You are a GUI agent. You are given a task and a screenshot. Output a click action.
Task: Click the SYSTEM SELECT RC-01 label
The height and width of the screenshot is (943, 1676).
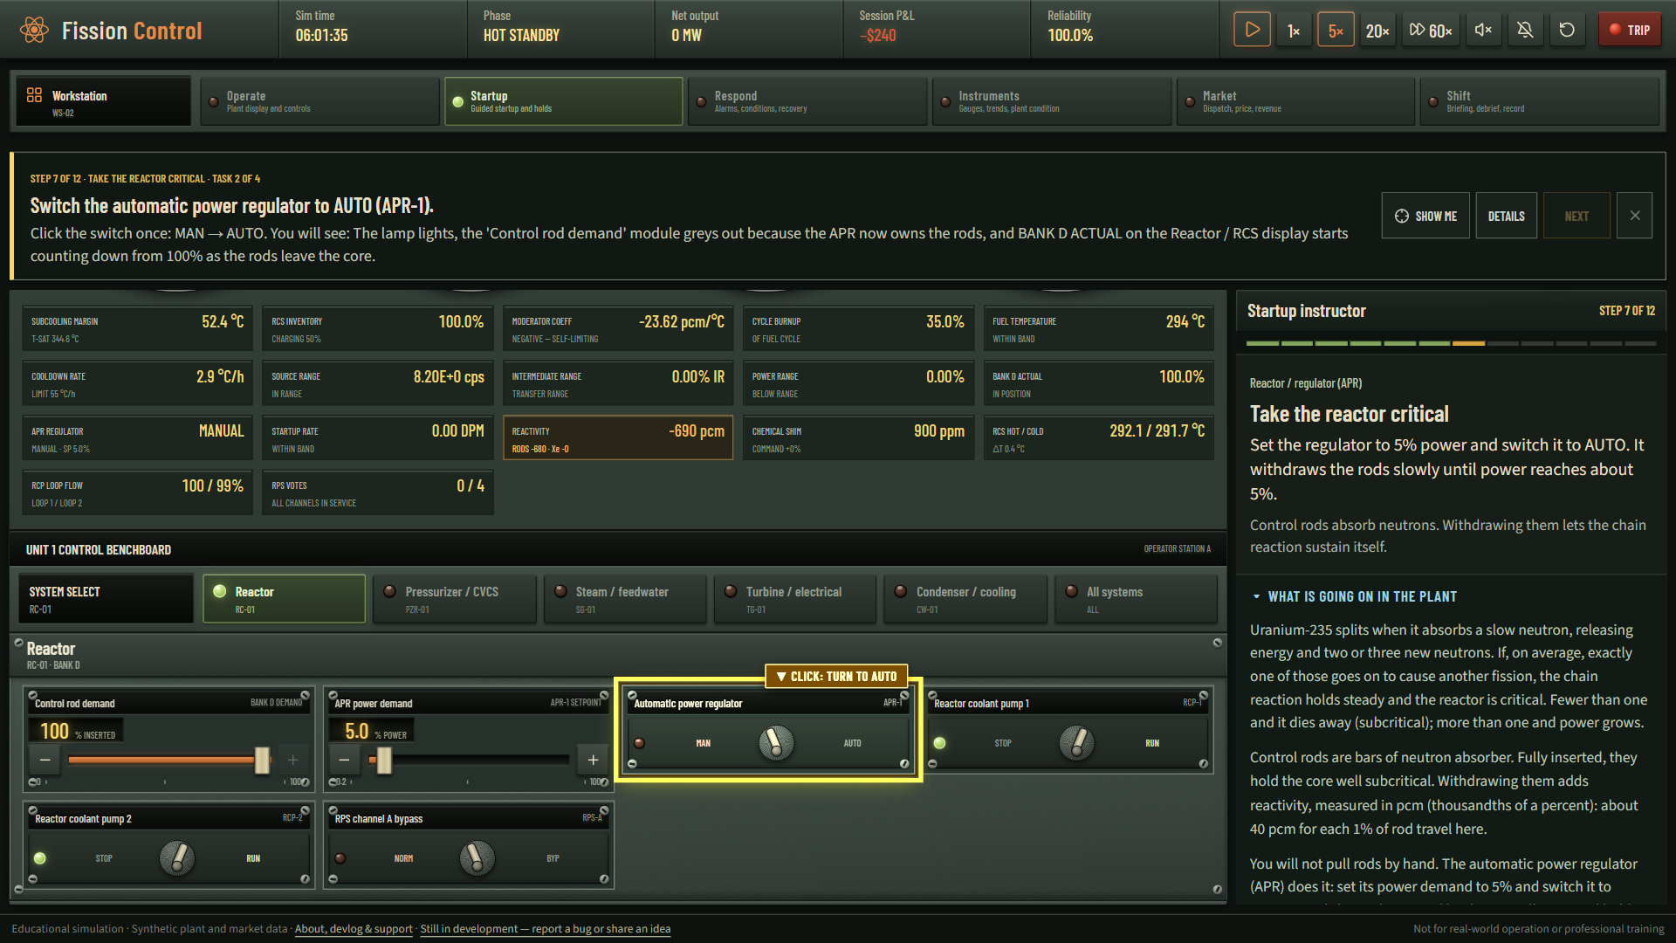coord(105,599)
